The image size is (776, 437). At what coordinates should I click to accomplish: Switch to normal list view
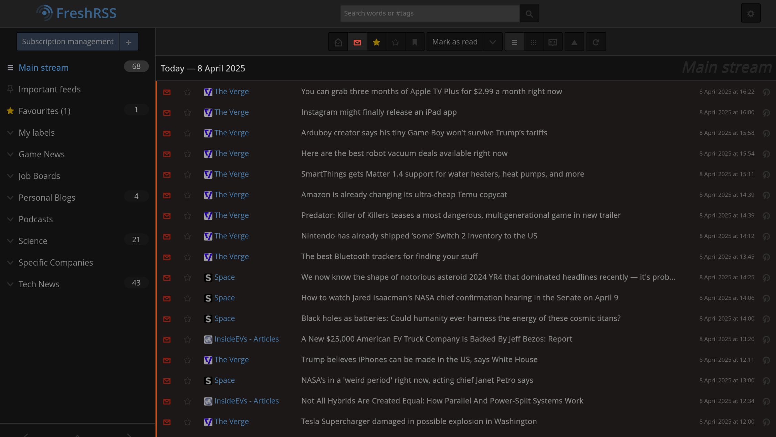tap(514, 42)
